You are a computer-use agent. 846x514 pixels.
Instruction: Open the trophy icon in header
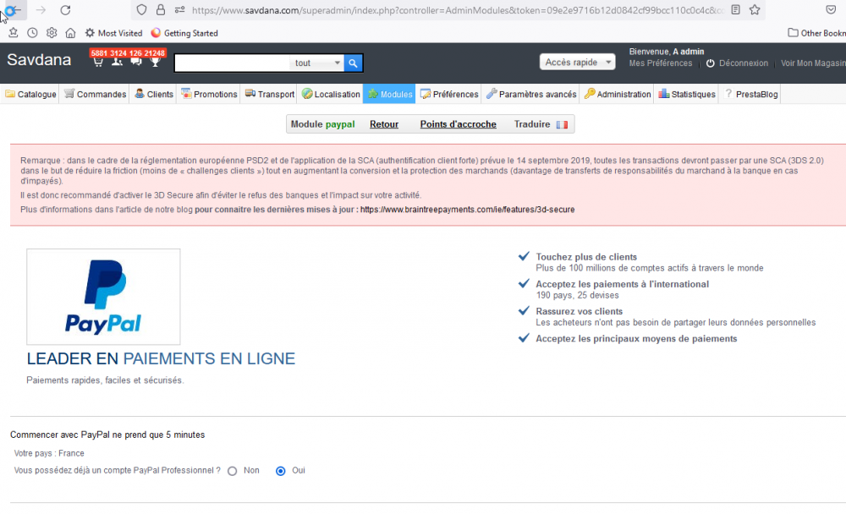[x=156, y=62]
